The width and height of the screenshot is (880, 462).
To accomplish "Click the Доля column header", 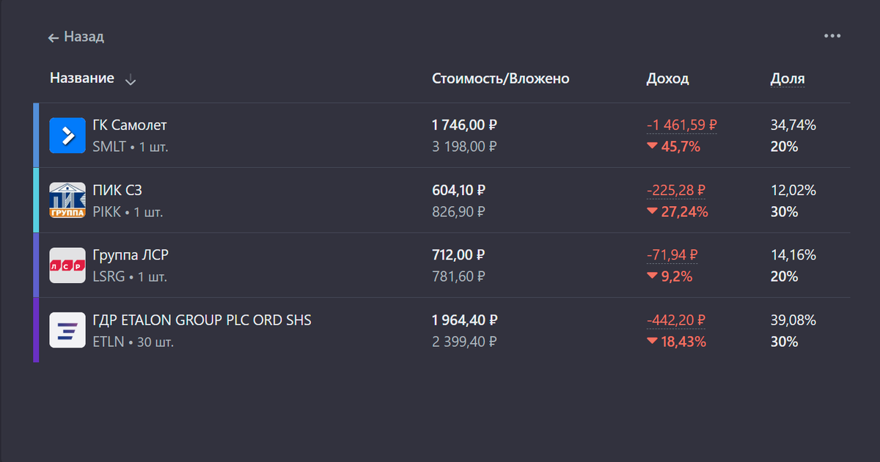I will [787, 78].
